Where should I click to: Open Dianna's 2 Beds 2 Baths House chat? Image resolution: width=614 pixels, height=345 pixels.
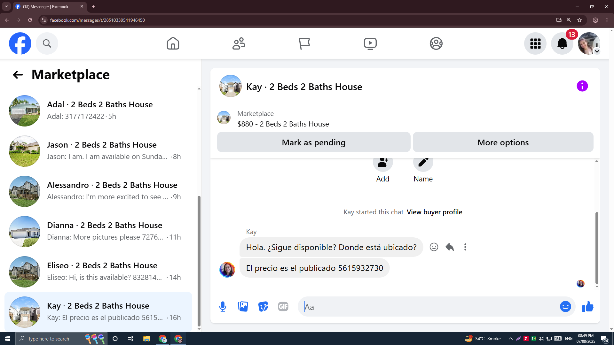98,232
